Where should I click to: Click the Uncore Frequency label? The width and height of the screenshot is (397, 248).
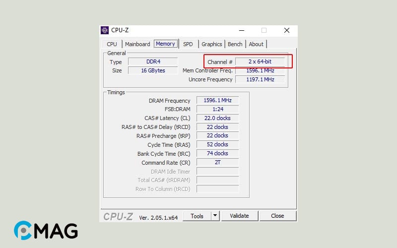click(210, 79)
